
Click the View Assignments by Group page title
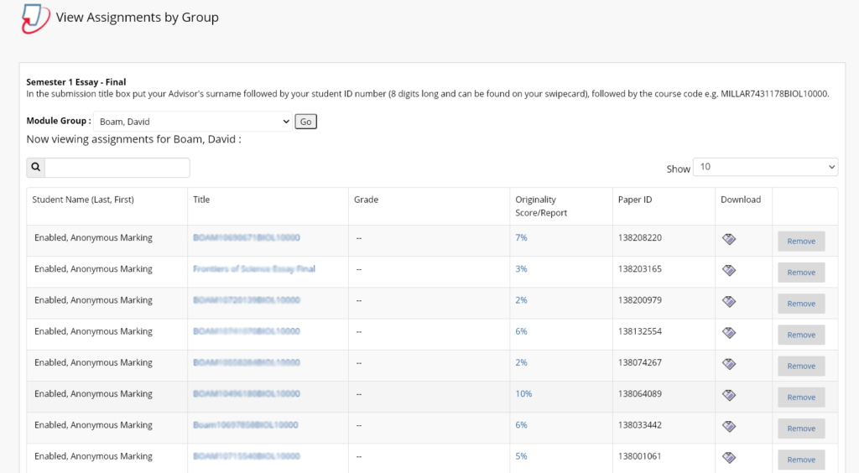137,18
